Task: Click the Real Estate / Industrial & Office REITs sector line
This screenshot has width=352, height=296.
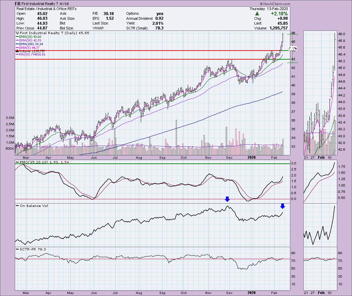Action: [x=47, y=9]
